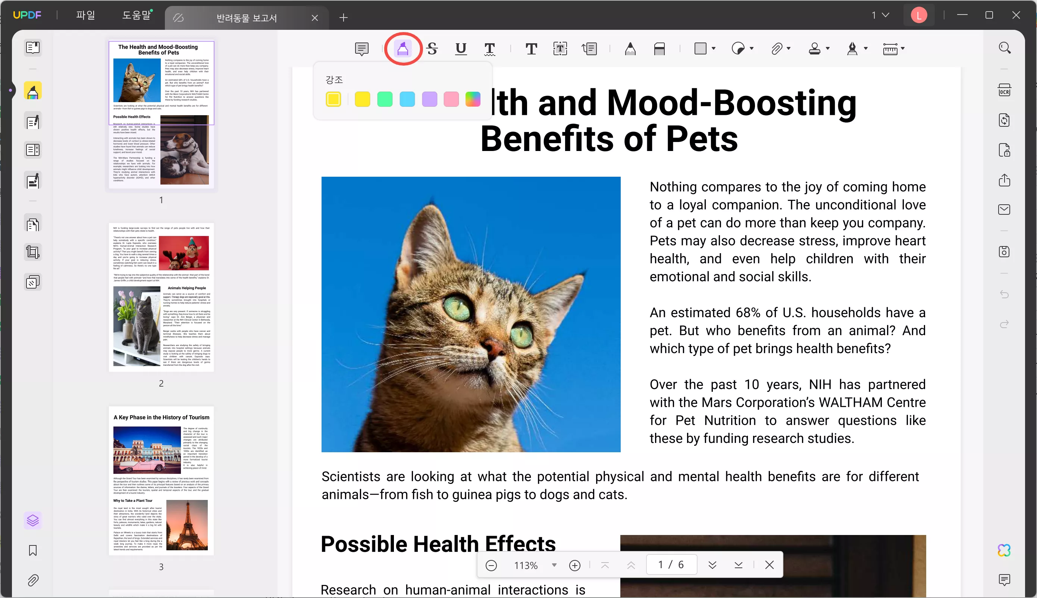Select the Underline annotation tool

coord(461,48)
